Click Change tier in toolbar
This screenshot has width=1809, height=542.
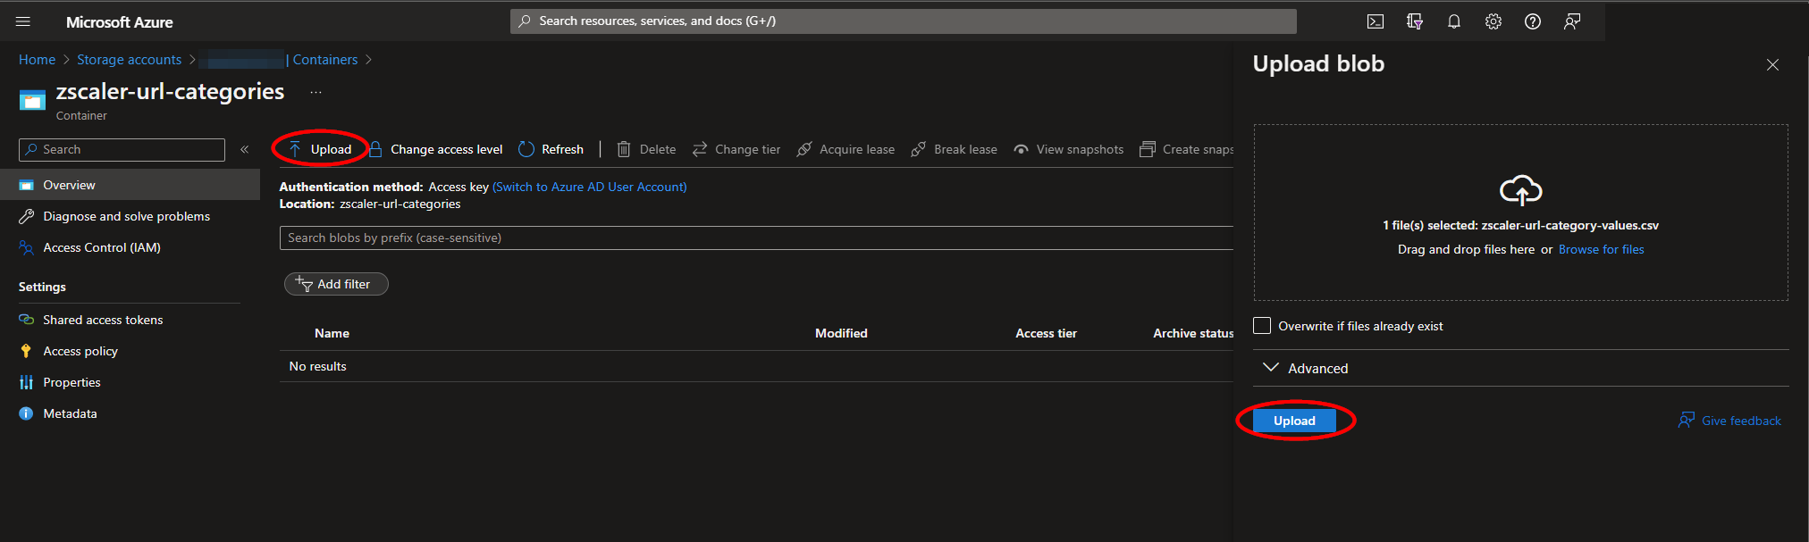tap(736, 149)
